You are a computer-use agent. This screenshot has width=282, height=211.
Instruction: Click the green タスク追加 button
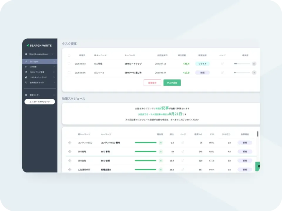(x=172, y=83)
